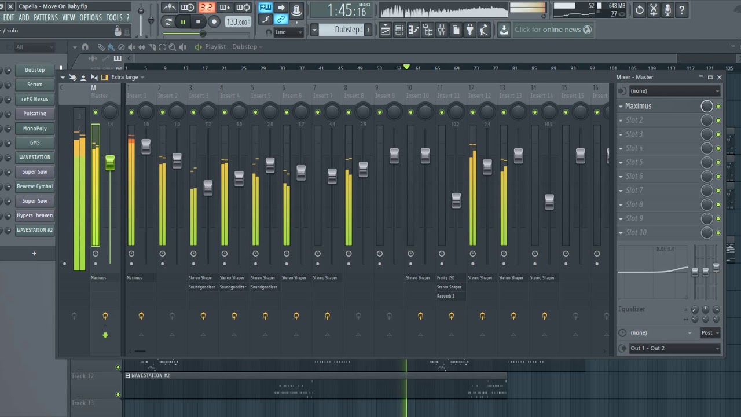Click the playlist magnet snap icon
This screenshot has height=417, width=741.
point(85,47)
